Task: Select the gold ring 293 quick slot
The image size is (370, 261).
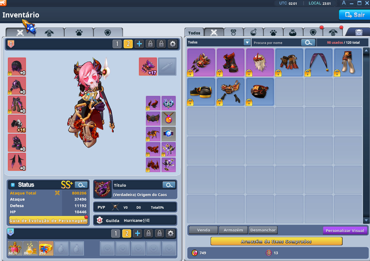Action: [x=46, y=248]
